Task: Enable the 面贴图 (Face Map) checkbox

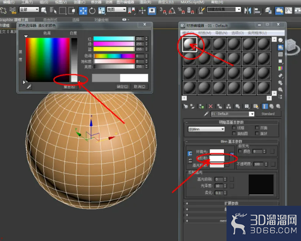Action: click(x=234, y=133)
